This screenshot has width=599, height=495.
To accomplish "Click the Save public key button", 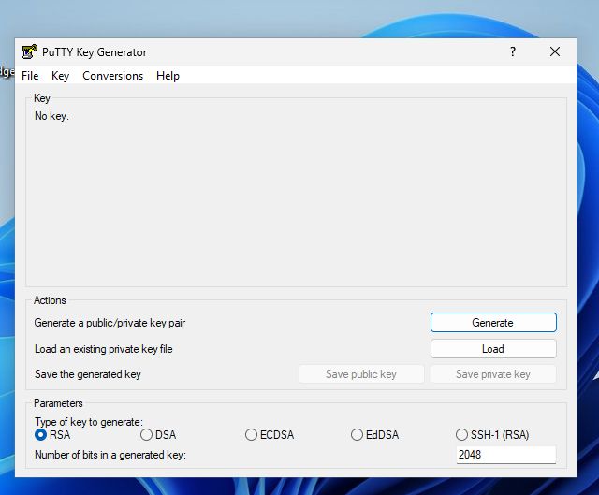I will tap(361, 374).
